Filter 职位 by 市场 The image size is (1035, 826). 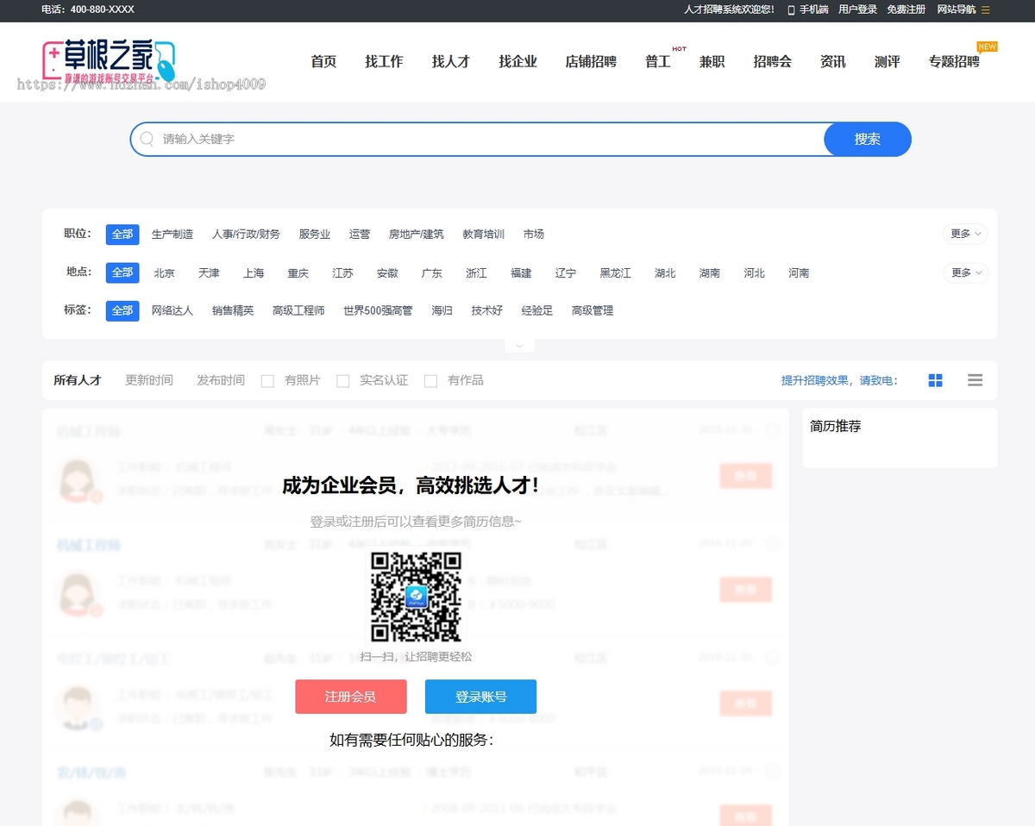(x=534, y=234)
